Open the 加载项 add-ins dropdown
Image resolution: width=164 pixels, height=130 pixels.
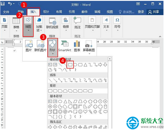click(x=39, y=24)
